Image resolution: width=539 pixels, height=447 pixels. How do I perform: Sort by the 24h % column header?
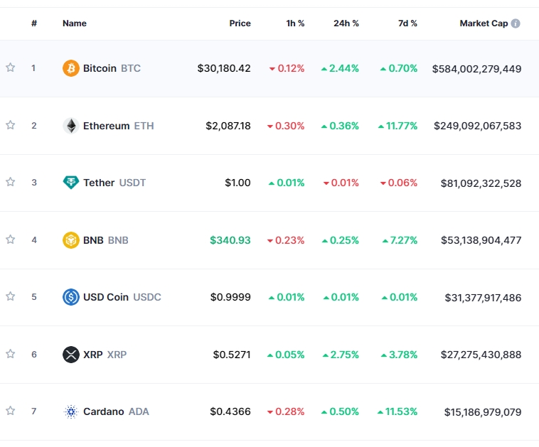346,23
